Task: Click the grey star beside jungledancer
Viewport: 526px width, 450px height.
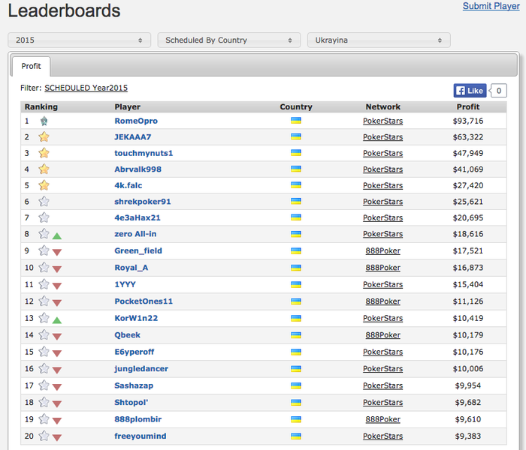Action: [x=44, y=368]
